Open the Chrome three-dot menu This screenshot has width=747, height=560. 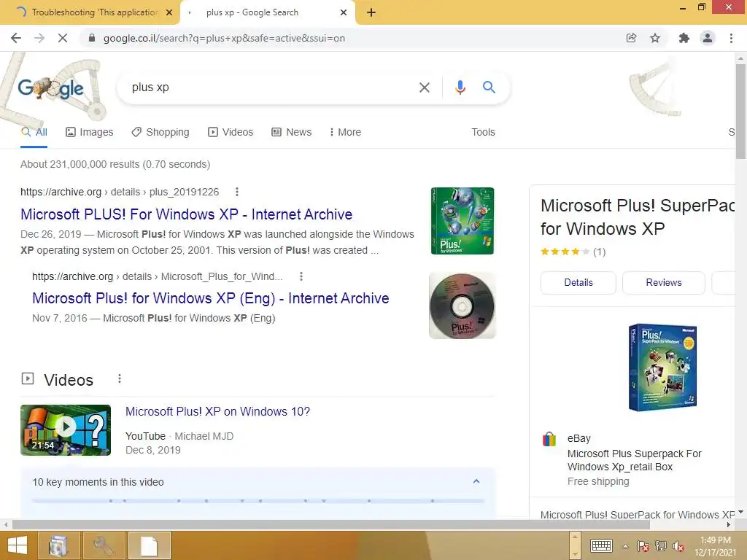tap(731, 38)
